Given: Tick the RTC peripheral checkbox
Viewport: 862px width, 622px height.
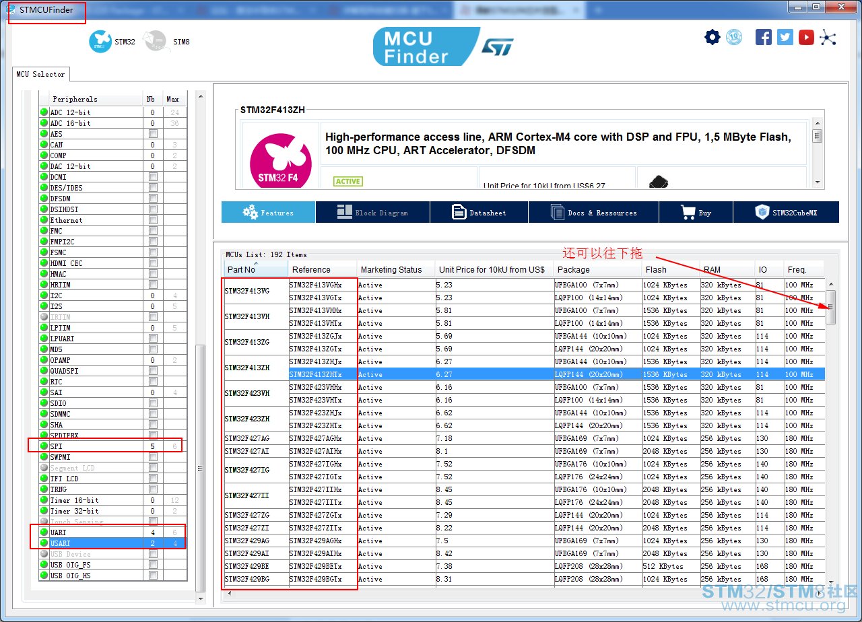Looking at the screenshot, I should pos(153,382).
